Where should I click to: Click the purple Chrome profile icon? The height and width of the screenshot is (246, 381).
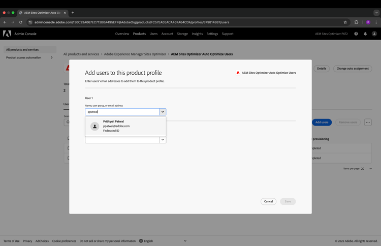point(368,22)
